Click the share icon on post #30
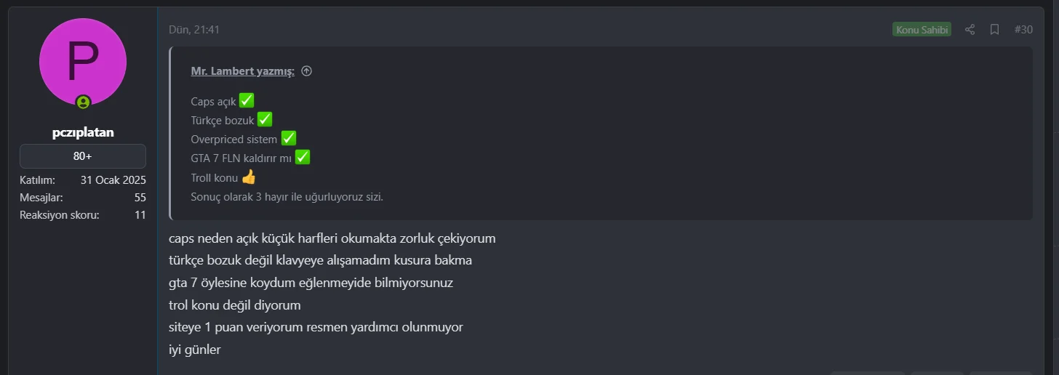 (970, 30)
